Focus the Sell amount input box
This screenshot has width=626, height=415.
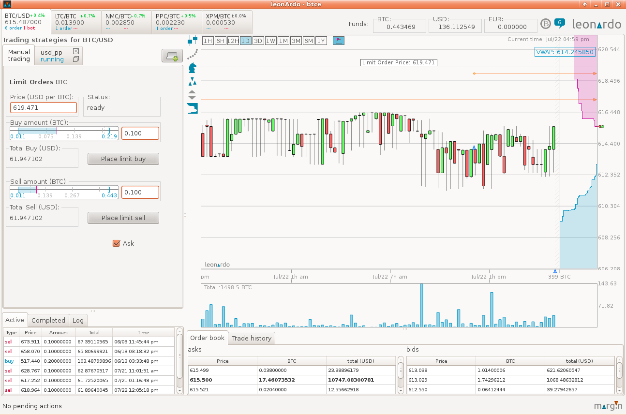140,192
